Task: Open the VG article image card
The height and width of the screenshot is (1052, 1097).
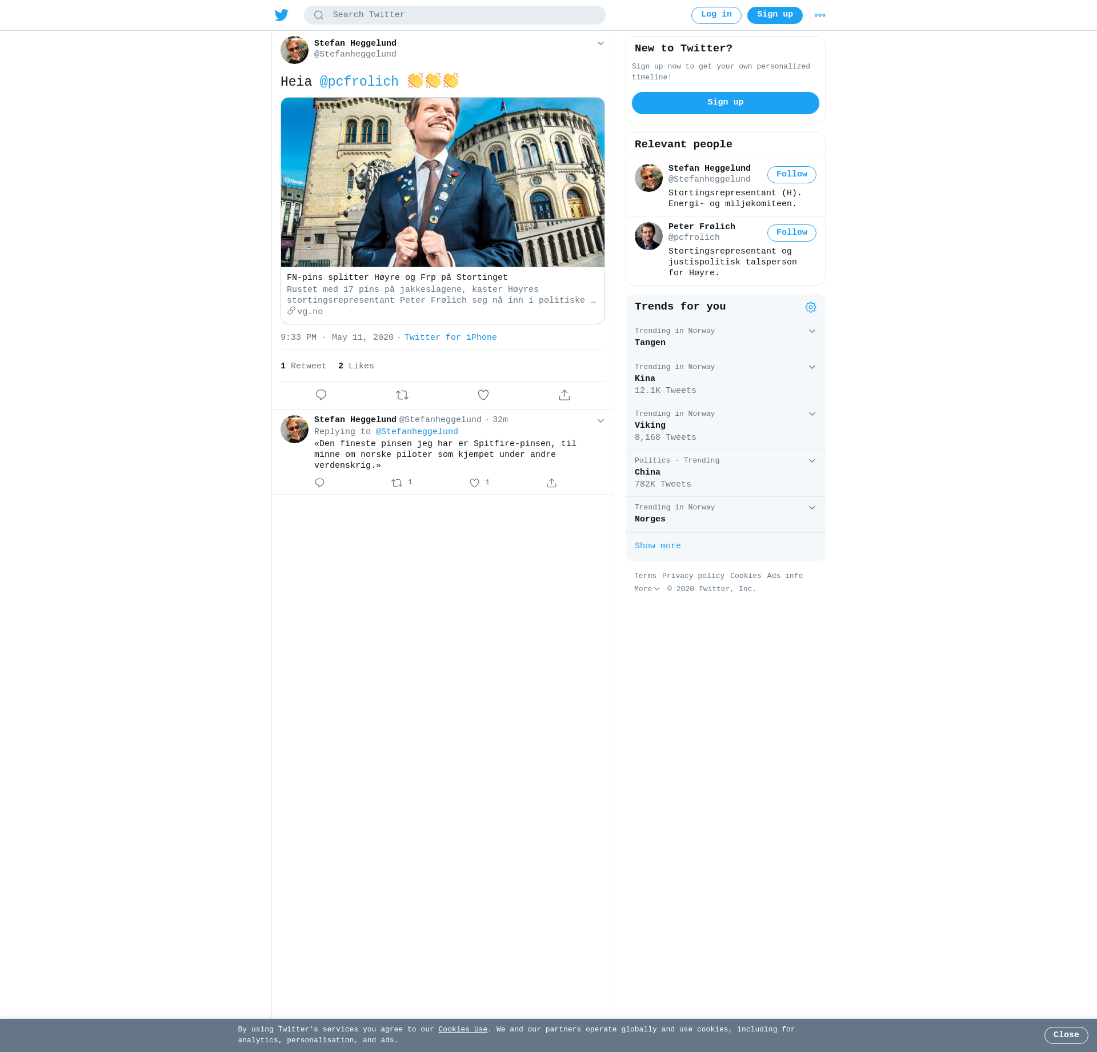Action: click(x=443, y=182)
